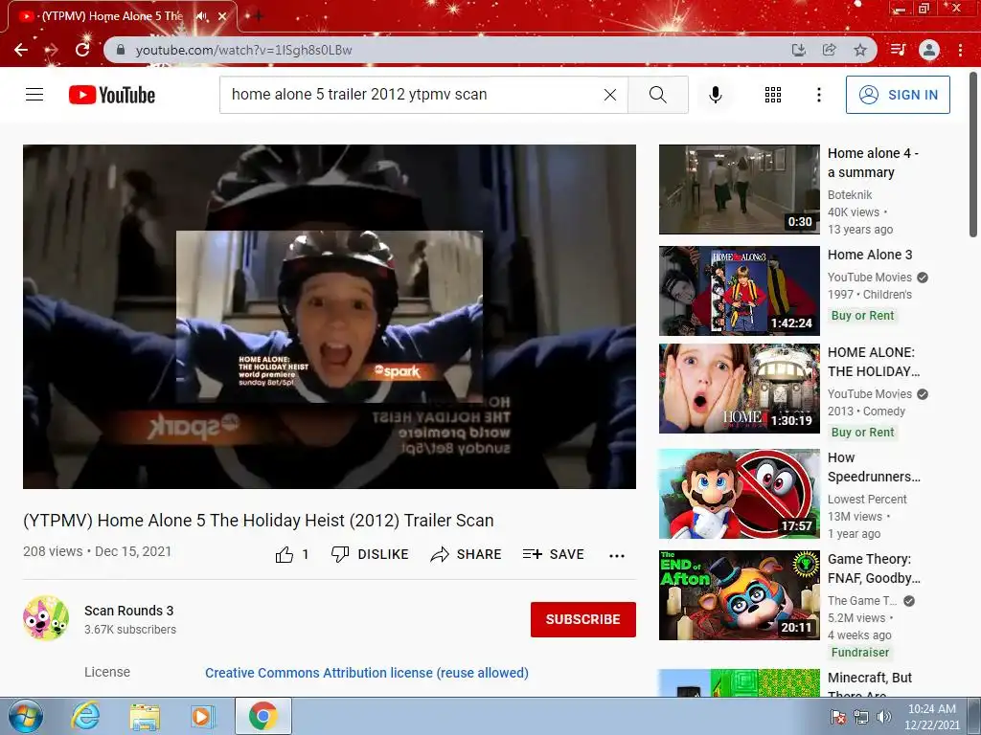
Task: Open Windows Media Player on taskbar
Action: tap(202, 716)
